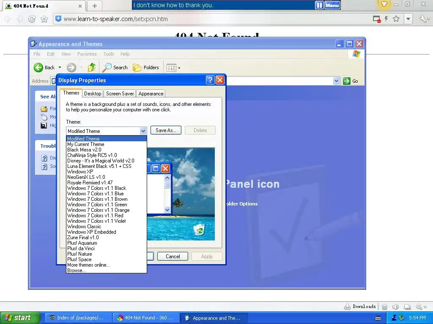The height and width of the screenshot is (324, 433).
Task: Open the Favorites menu
Action: 87,54
